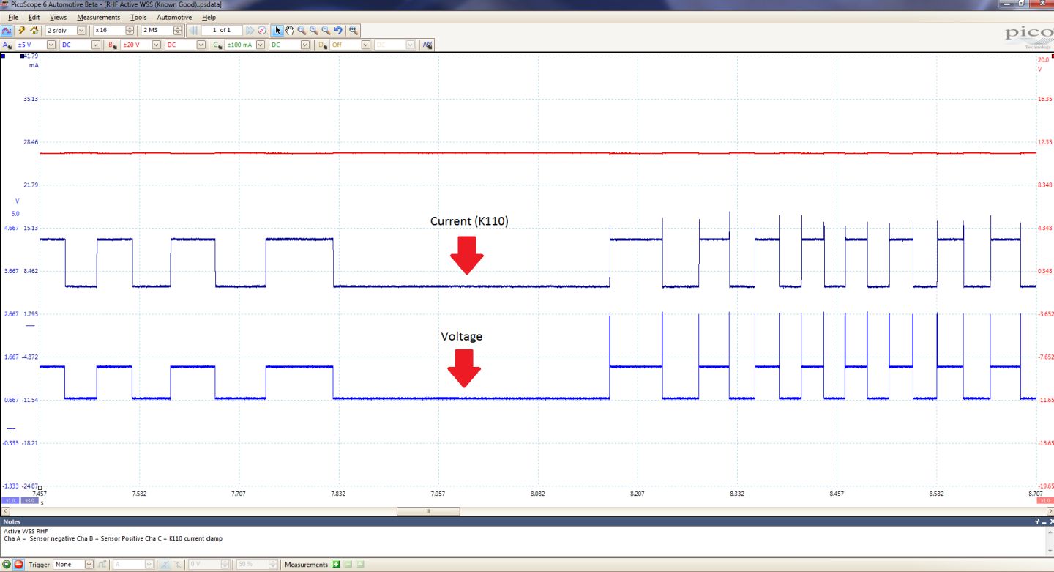Click the math channels icon
Screen dimensions: 1054x572
point(428,45)
